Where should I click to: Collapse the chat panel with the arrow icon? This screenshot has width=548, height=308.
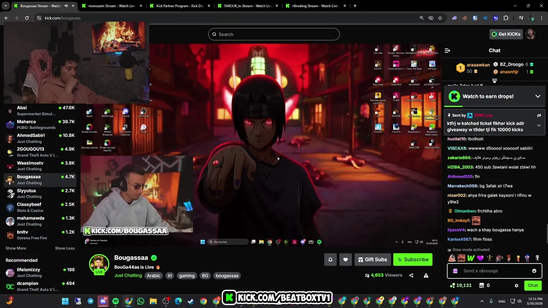[x=447, y=50]
